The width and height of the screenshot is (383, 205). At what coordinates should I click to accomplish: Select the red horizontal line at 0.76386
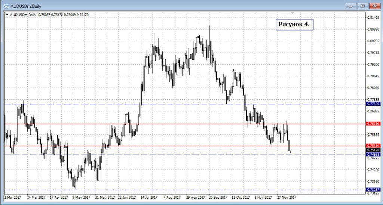coord(187,123)
